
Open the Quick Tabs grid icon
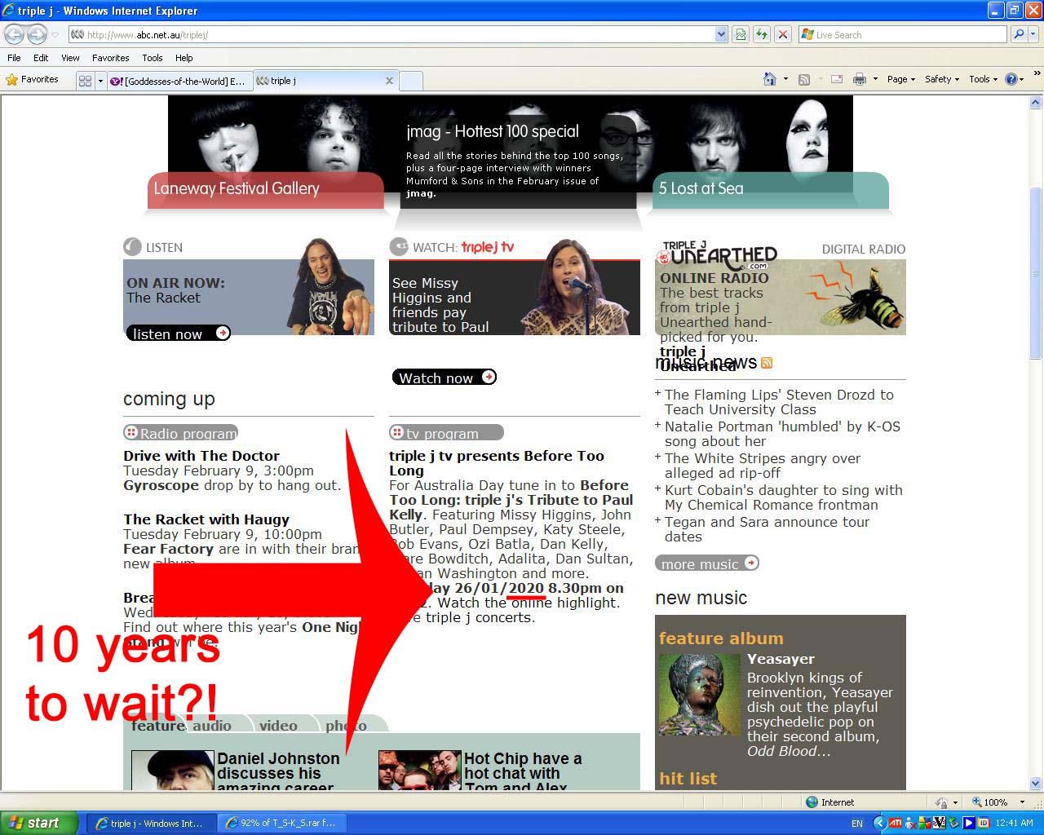pos(85,81)
